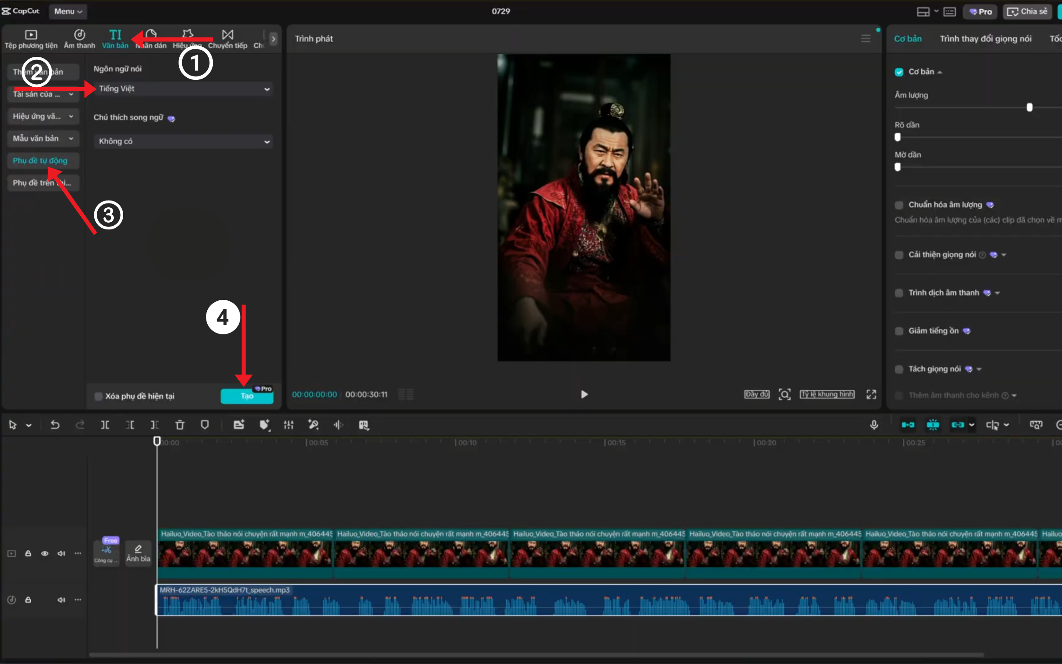Open the Tiếng Việt language dropdown

pos(183,89)
